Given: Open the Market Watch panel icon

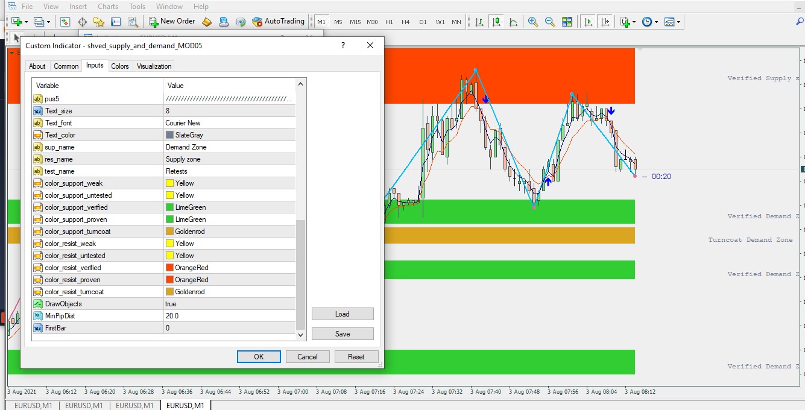Looking at the screenshot, I should [65, 22].
